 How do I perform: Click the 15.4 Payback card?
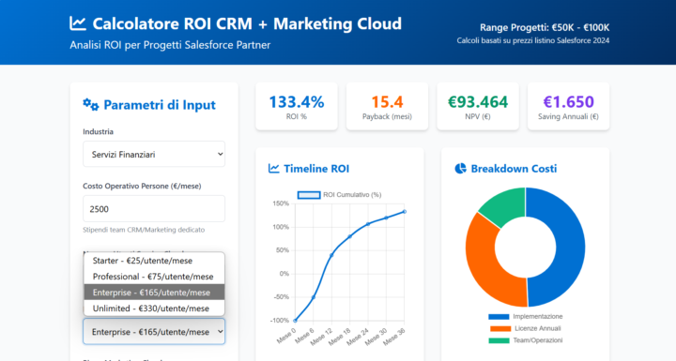click(x=387, y=106)
